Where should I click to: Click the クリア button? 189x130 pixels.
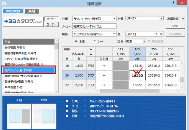coord(175,26)
